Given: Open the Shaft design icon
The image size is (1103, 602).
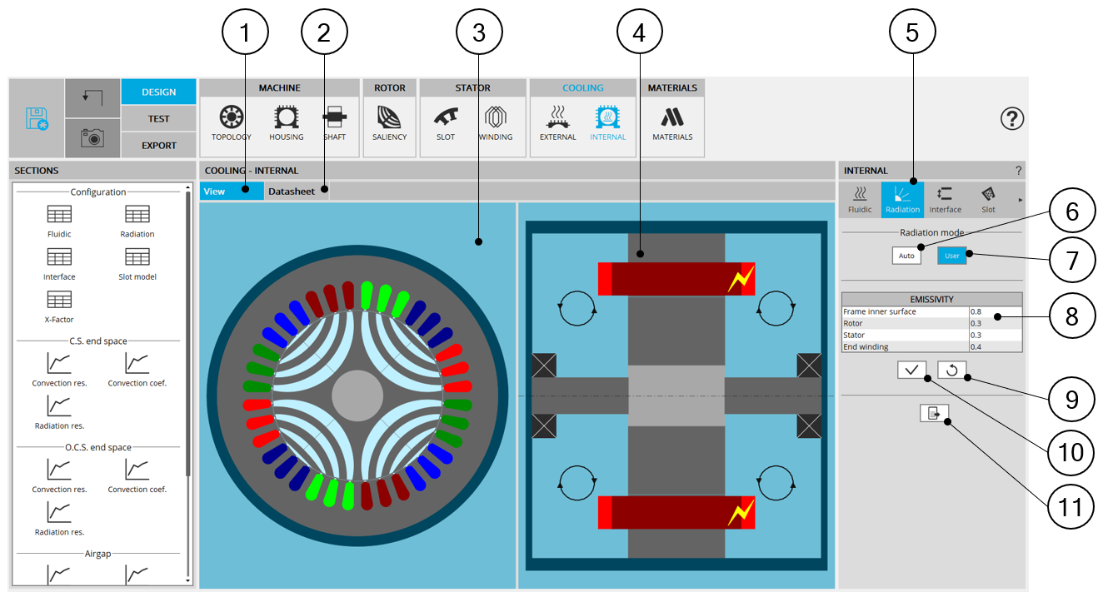Looking at the screenshot, I should (334, 123).
